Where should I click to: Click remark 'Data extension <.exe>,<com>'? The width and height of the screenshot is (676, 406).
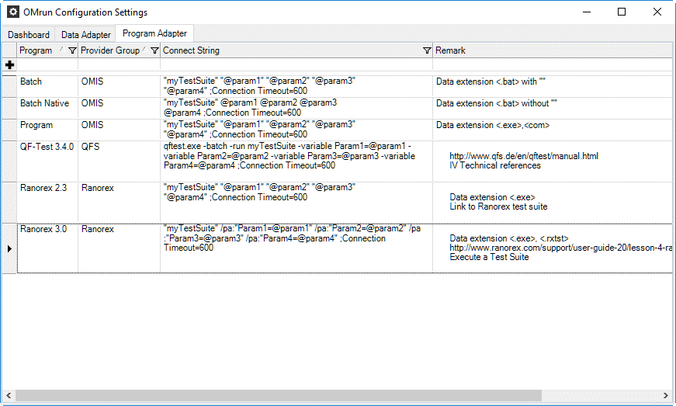(x=493, y=126)
